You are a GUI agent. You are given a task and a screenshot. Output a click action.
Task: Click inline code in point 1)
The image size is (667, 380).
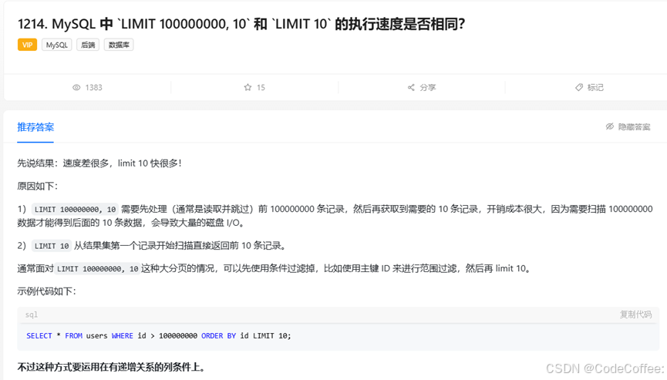pos(75,209)
